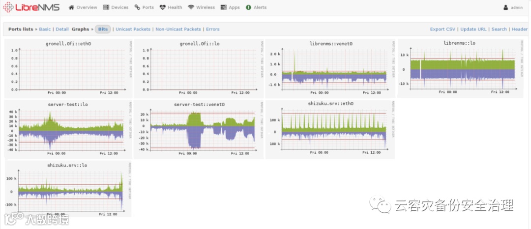
Task: Open the shizuku.srv::lo graph
Action: tap(68, 189)
